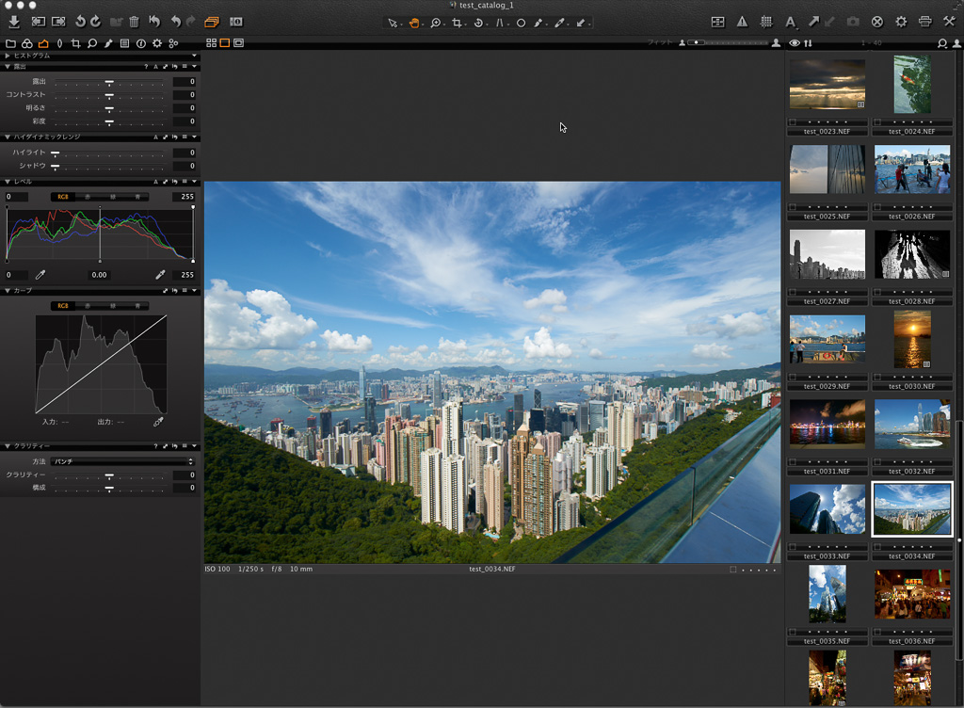
Task: Click the reset arrow in レベル panel header
Action: pyautogui.click(x=175, y=182)
